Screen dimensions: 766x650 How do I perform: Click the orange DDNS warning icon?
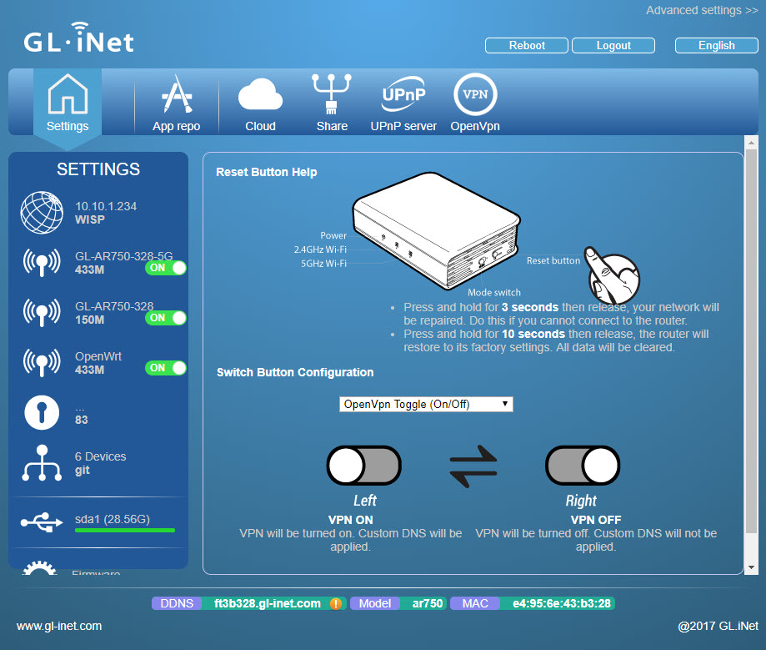click(336, 603)
